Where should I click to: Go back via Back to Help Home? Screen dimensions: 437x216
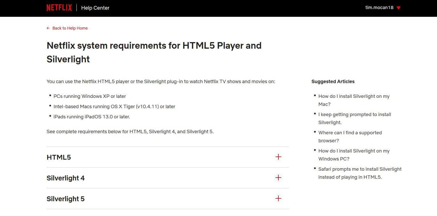[x=70, y=28]
